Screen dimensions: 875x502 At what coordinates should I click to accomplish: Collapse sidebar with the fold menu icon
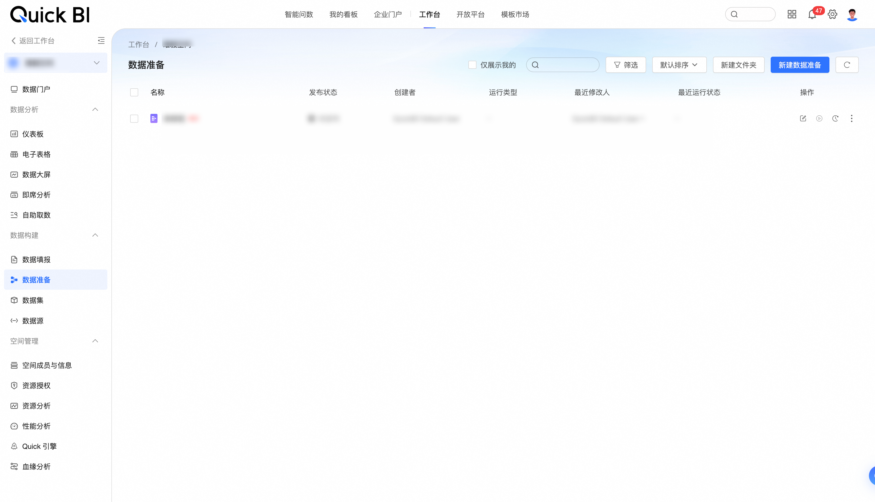click(x=101, y=41)
